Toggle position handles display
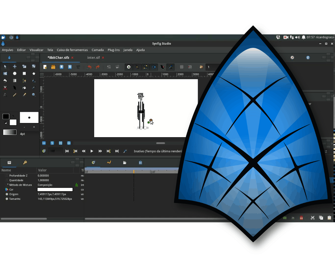 (x=129, y=67)
